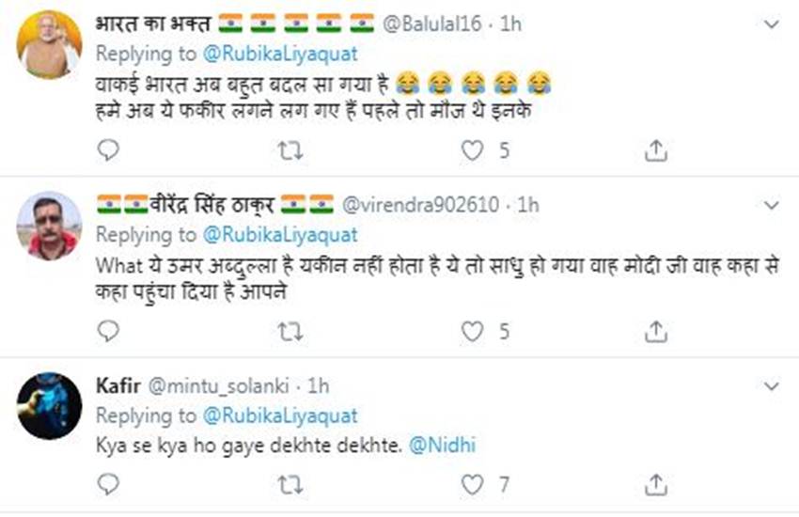Image resolution: width=799 pixels, height=517 pixels.
Task: Share virendra902610's tweet
Action: click(656, 331)
